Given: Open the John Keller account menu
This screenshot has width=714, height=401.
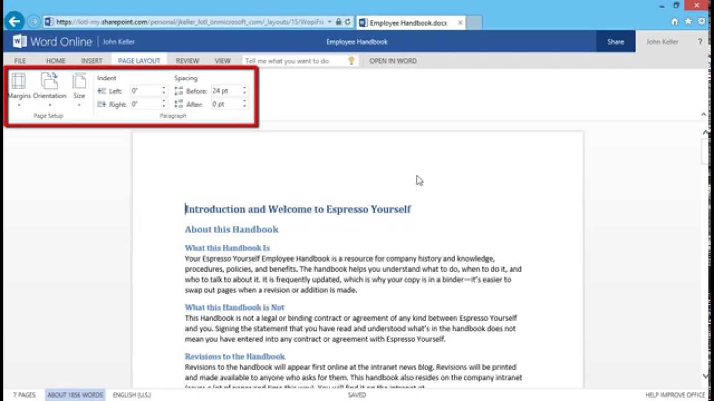Looking at the screenshot, I should 662,42.
